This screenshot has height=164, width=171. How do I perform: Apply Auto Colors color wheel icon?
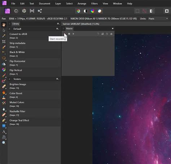(x=92, y=11)
